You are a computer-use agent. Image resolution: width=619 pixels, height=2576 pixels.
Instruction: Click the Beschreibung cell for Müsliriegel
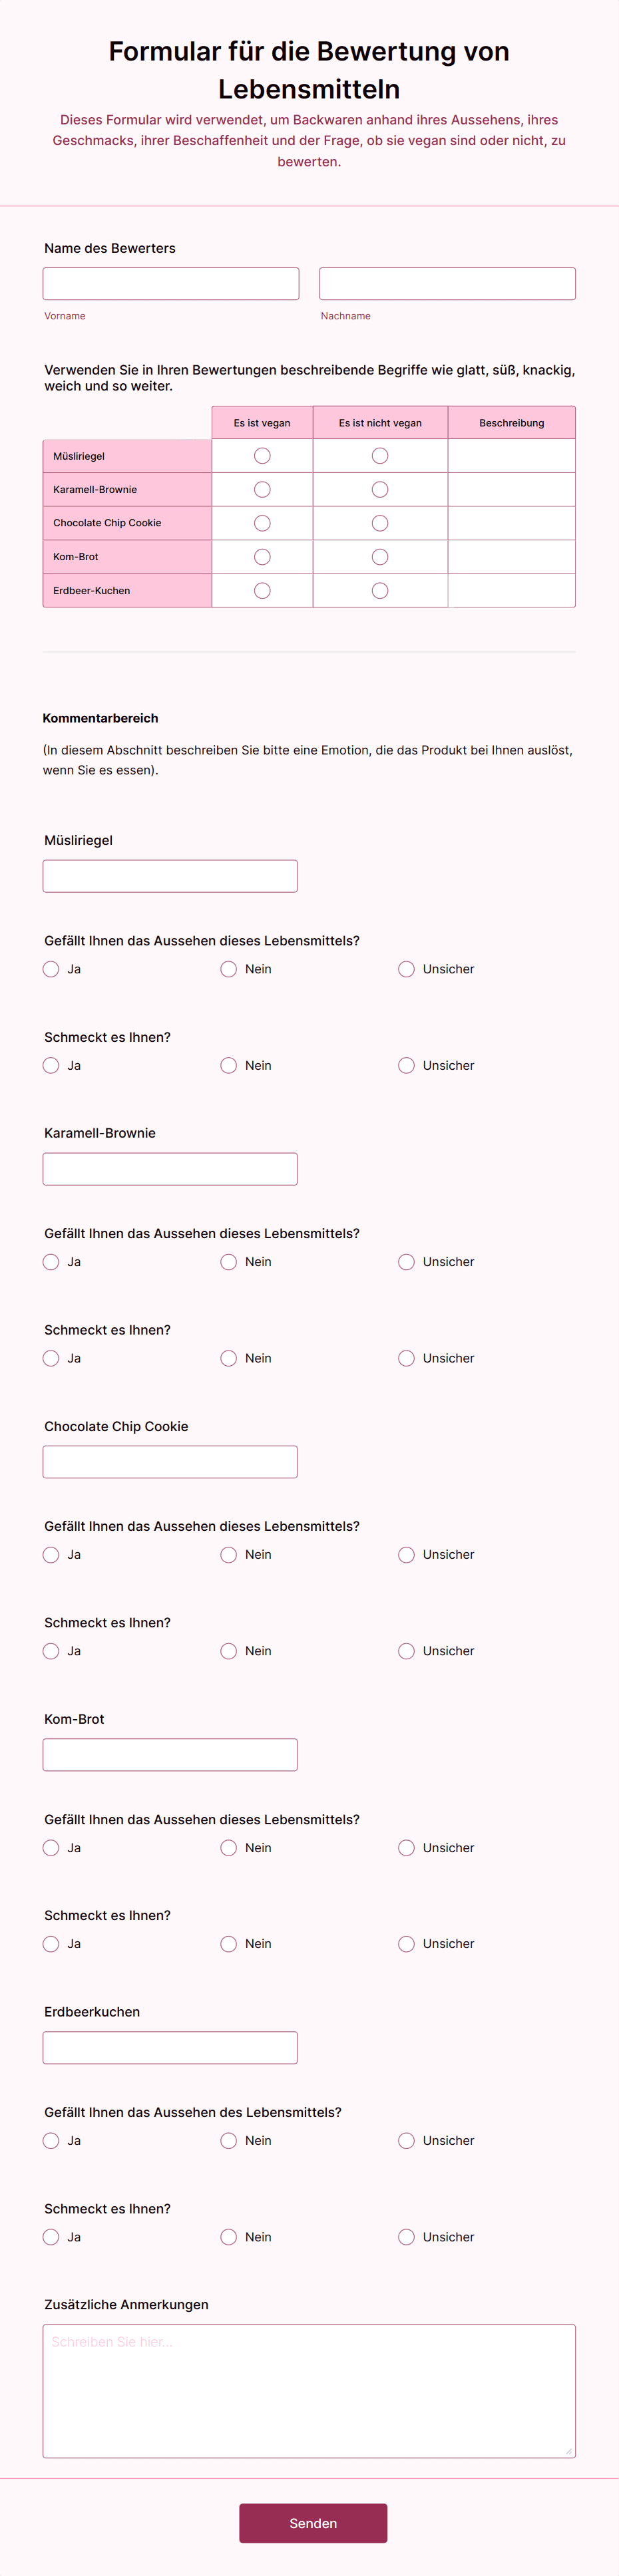[511, 456]
